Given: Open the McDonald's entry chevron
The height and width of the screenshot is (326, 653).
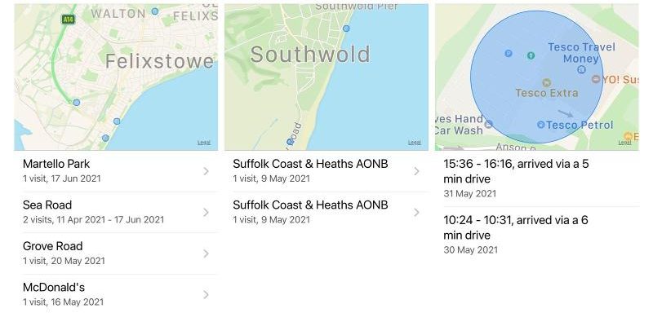Looking at the screenshot, I should [x=206, y=294].
